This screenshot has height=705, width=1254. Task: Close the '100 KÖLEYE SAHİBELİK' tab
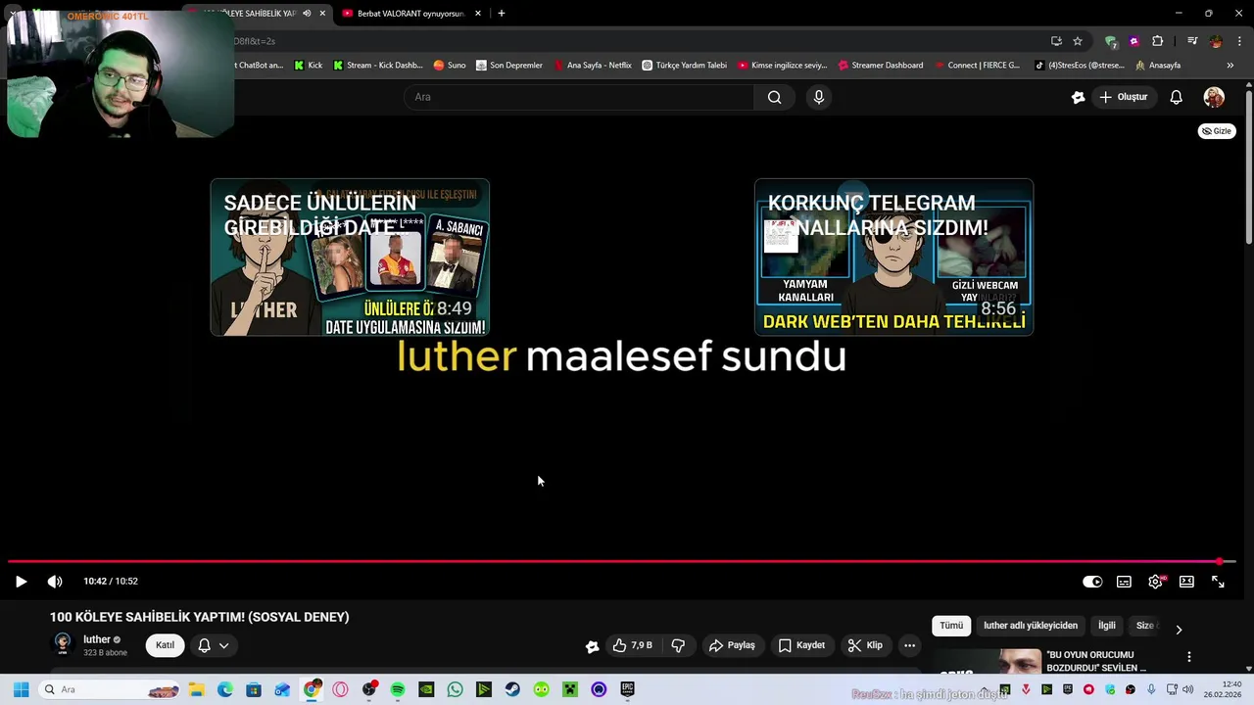(322, 14)
